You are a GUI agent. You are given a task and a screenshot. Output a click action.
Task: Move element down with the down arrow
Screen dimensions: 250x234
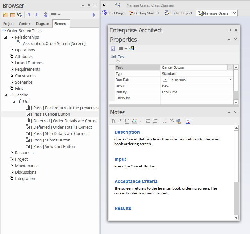click(x=36, y=15)
